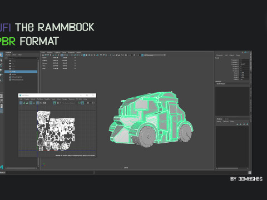Click the Outliner horizontal scrollbar
The width and height of the screenshot is (267, 200).
pyautogui.click(x=21, y=168)
